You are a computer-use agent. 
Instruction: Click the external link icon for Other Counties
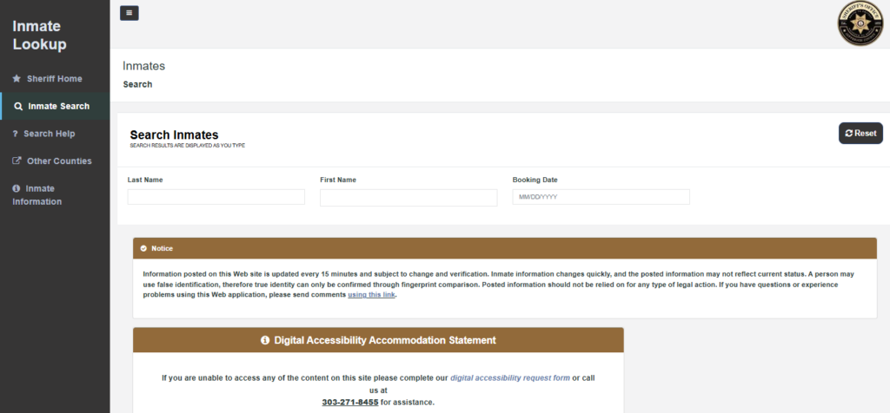point(17,161)
